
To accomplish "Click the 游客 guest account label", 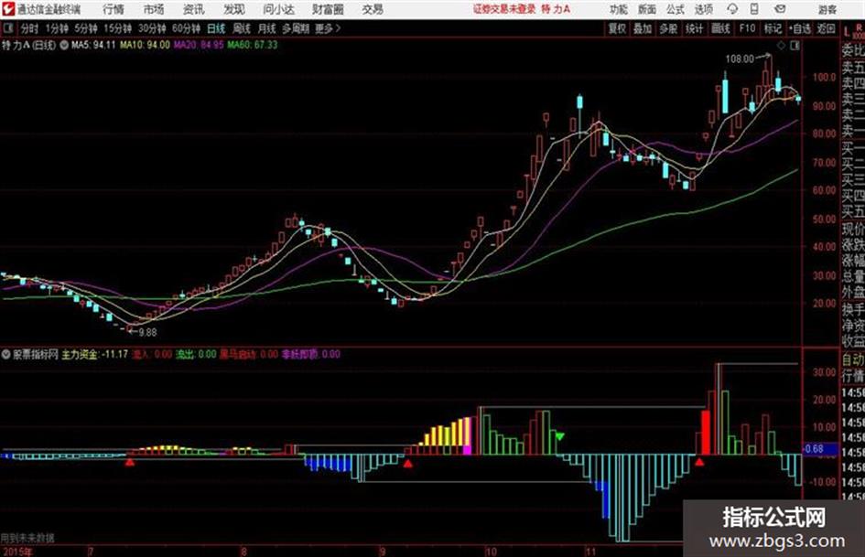I will [x=827, y=9].
